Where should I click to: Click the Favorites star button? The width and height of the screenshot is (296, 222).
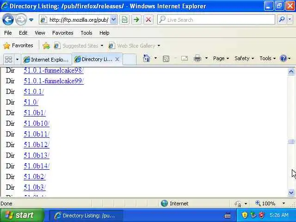pyautogui.click(x=18, y=45)
